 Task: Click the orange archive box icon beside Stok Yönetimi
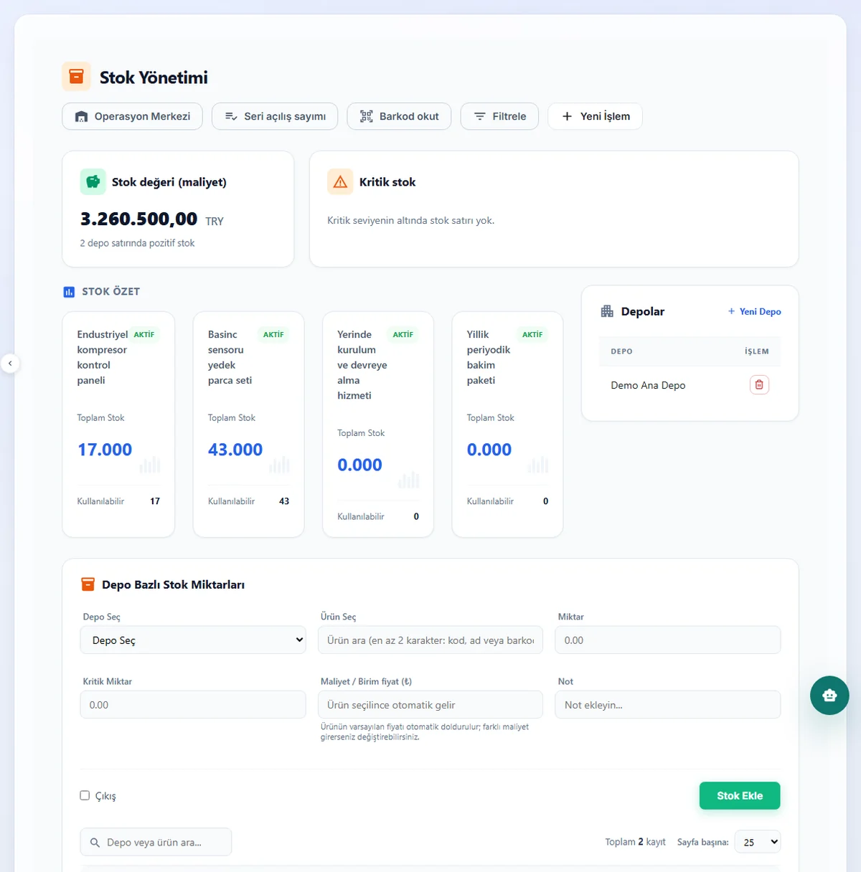click(x=76, y=77)
